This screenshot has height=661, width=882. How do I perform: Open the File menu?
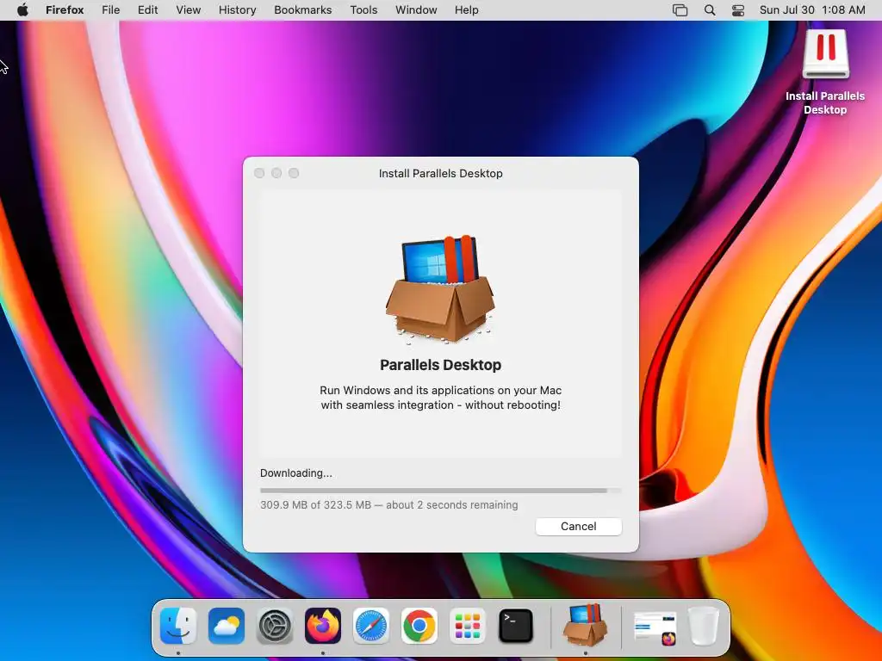pyautogui.click(x=111, y=9)
